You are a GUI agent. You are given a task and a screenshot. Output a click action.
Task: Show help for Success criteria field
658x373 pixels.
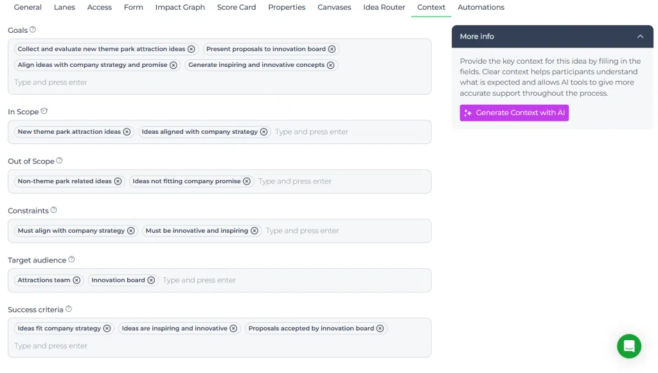tap(69, 309)
